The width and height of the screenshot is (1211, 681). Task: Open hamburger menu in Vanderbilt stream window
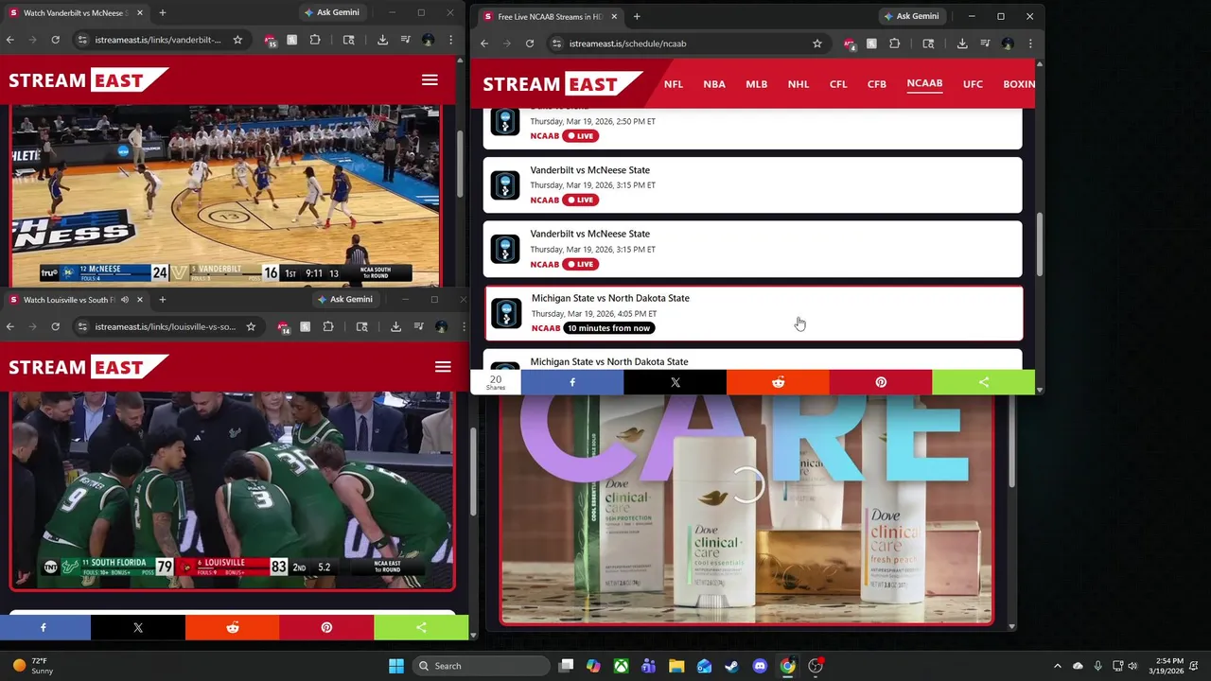(430, 80)
